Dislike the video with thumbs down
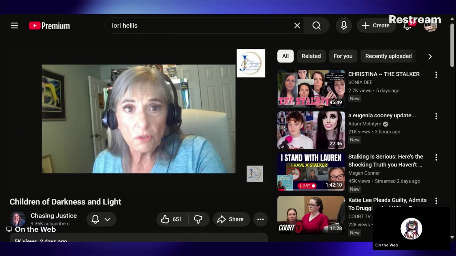 tap(198, 219)
